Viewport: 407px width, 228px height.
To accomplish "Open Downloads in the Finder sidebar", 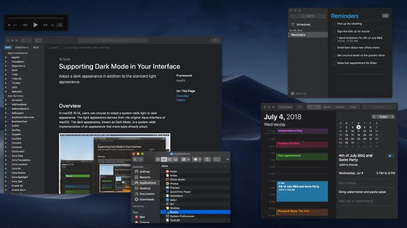I will (146, 199).
